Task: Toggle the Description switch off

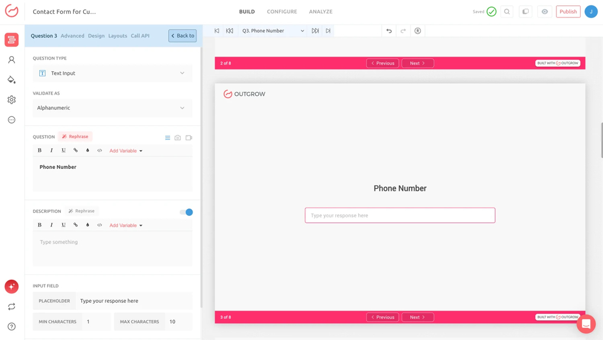Action: pyautogui.click(x=186, y=212)
